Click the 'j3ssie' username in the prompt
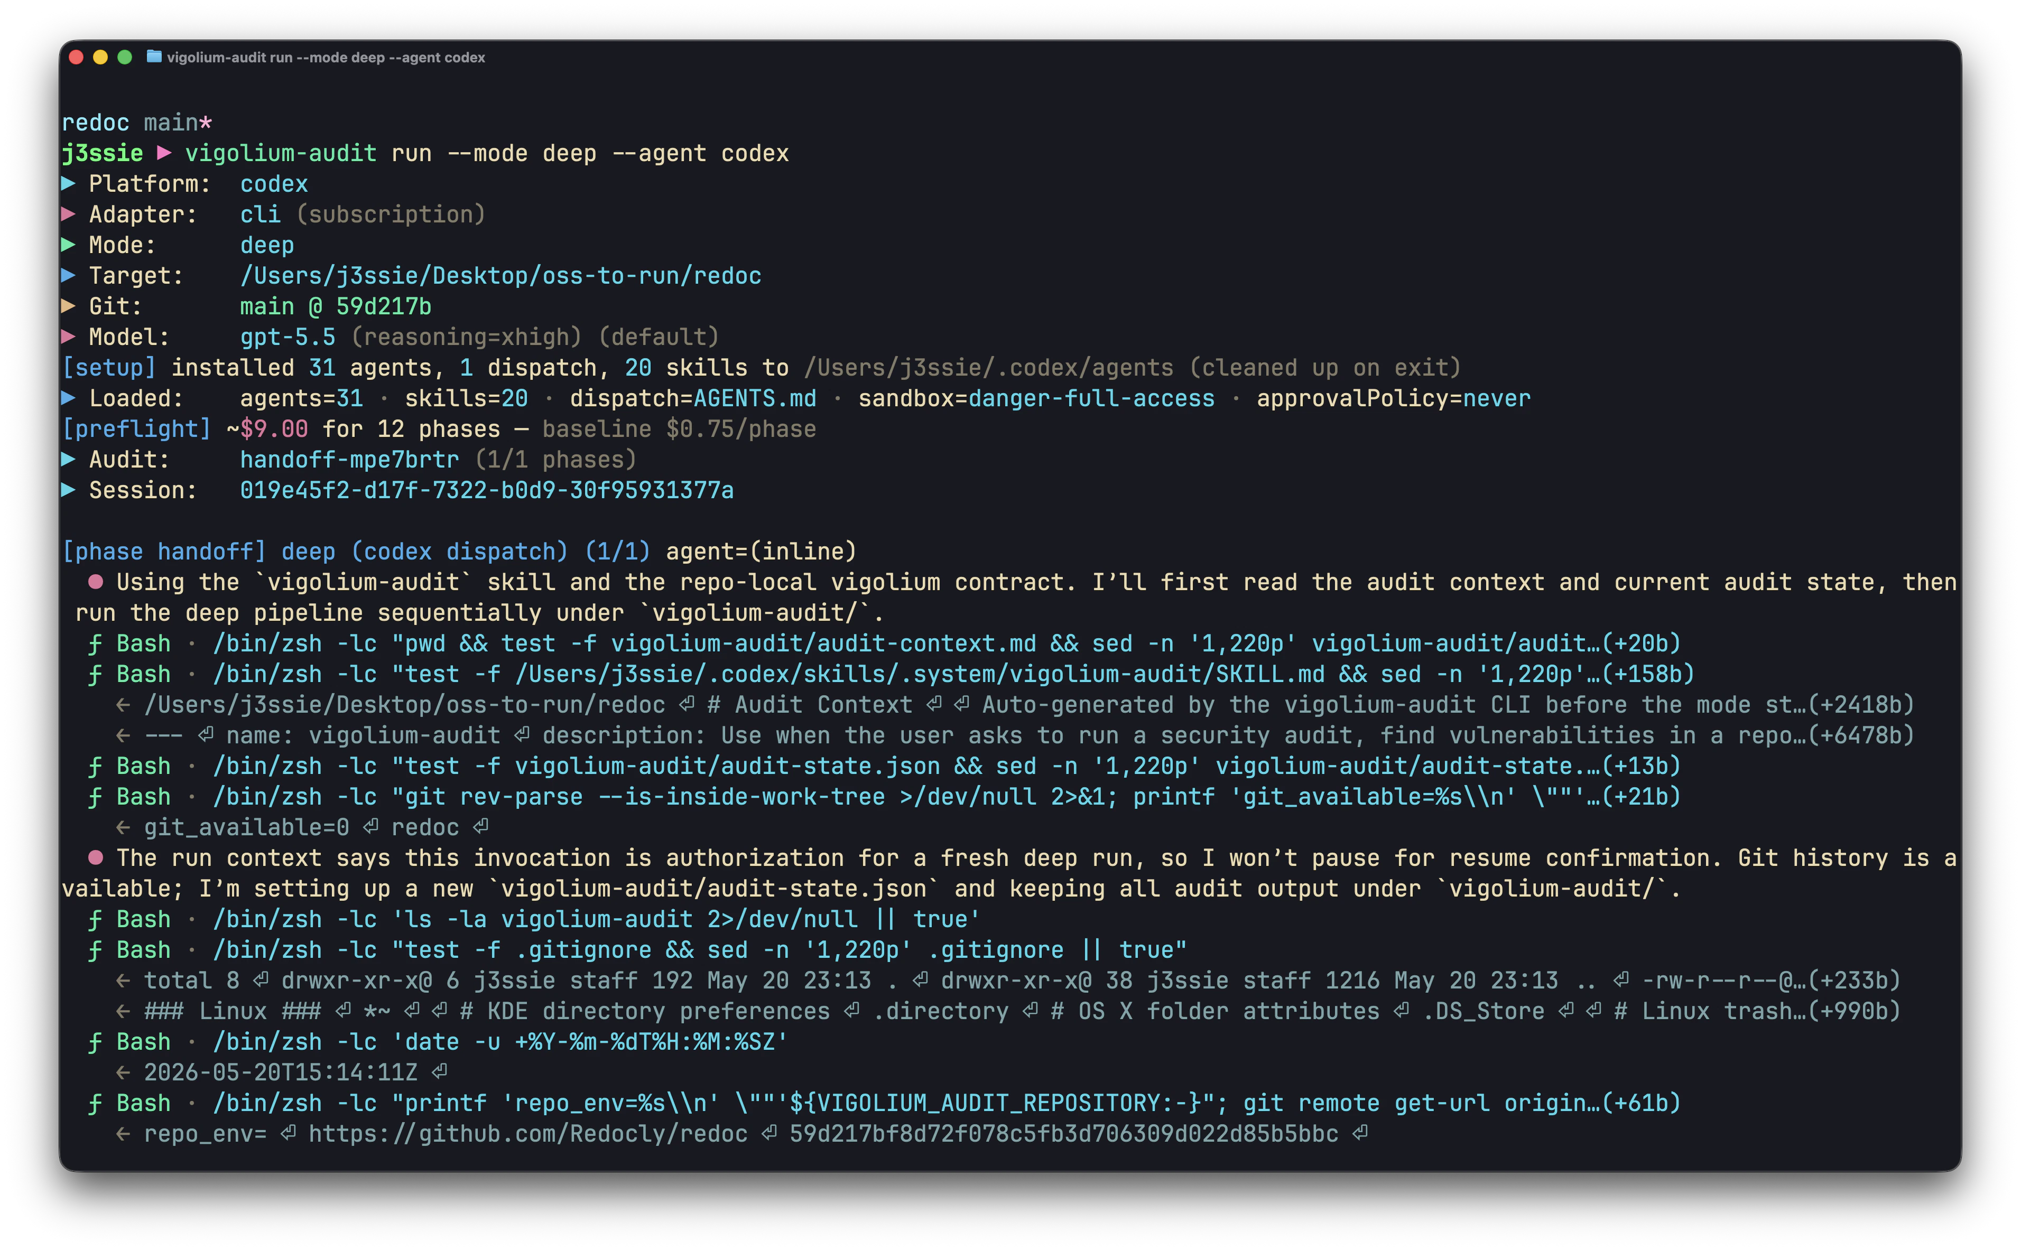This screenshot has height=1250, width=2021. (x=103, y=153)
